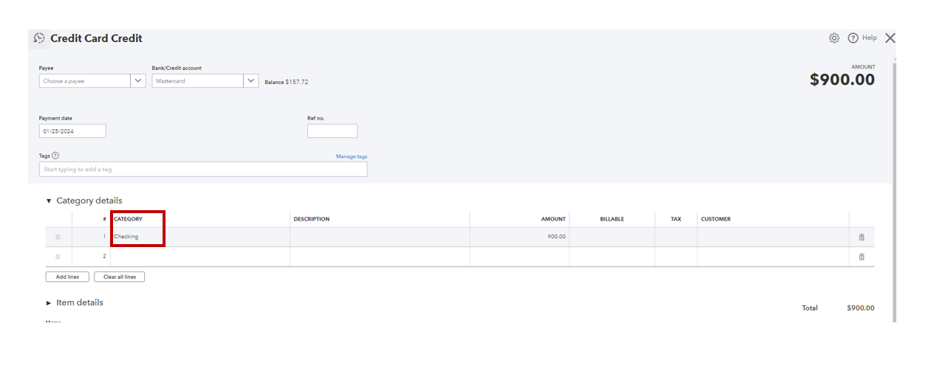Click the Help question mark icon
The image size is (951, 385).
point(853,38)
